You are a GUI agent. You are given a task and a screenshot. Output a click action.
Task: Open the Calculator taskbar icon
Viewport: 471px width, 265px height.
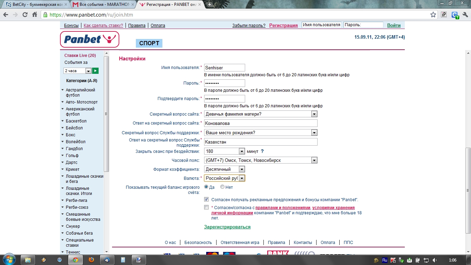(x=123, y=260)
